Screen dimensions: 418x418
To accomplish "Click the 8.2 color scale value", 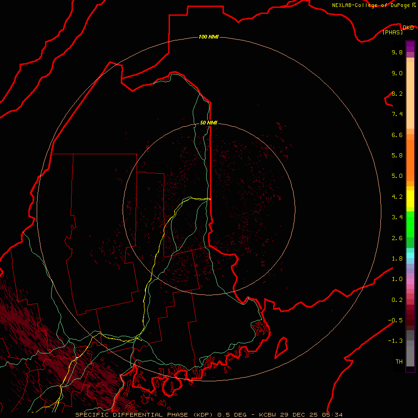I will click(397, 93).
